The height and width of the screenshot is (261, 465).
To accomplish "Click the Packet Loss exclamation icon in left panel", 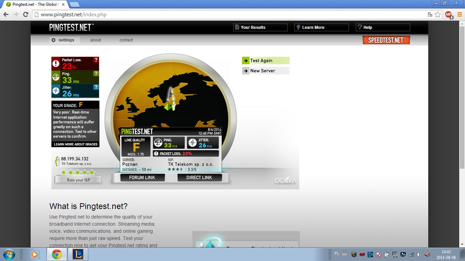I will (x=56, y=64).
